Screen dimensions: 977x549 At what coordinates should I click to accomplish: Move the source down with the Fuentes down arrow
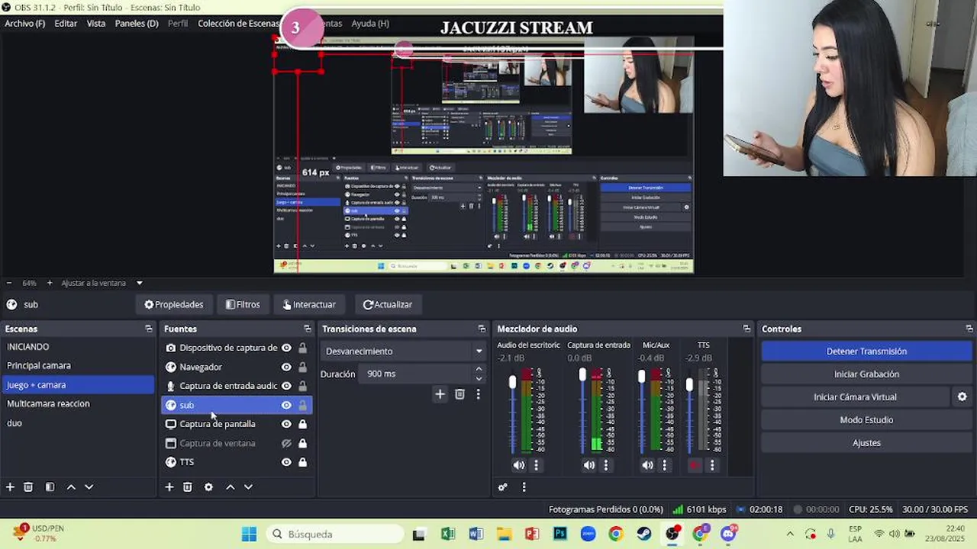(248, 486)
